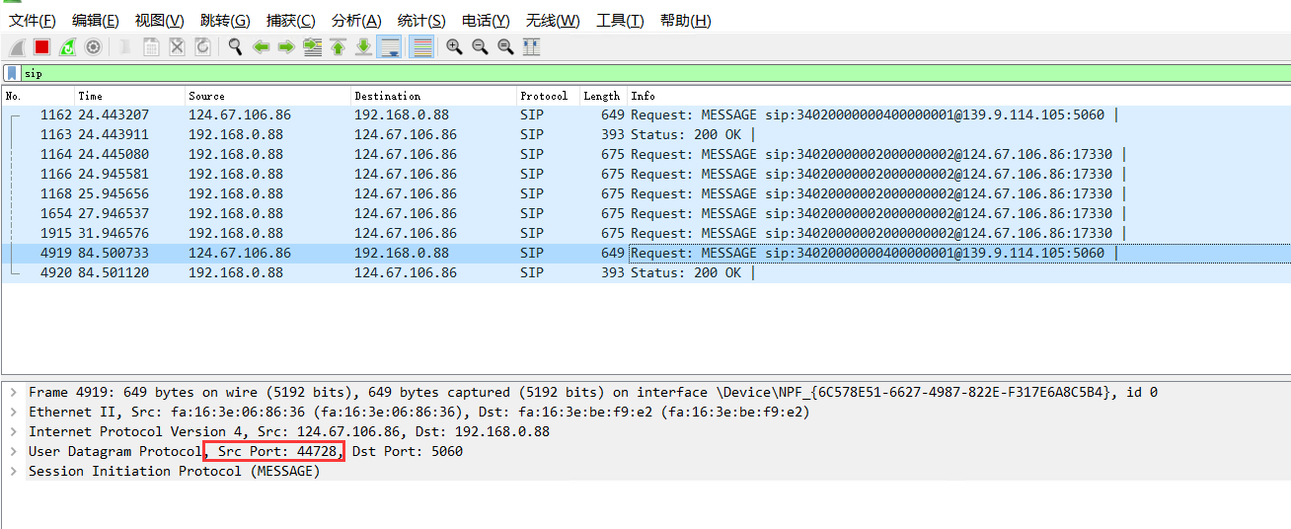Zoom in the packet text
1291x529 pixels.
tap(454, 46)
